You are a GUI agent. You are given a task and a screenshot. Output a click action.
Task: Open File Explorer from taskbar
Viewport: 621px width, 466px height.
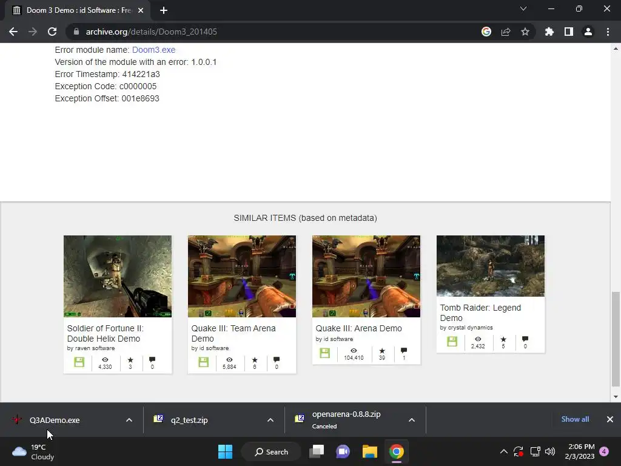(369, 451)
